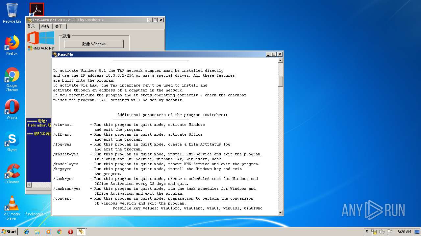
Task: Click the ReadMe window title icon
Action: [x=55, y=54]
